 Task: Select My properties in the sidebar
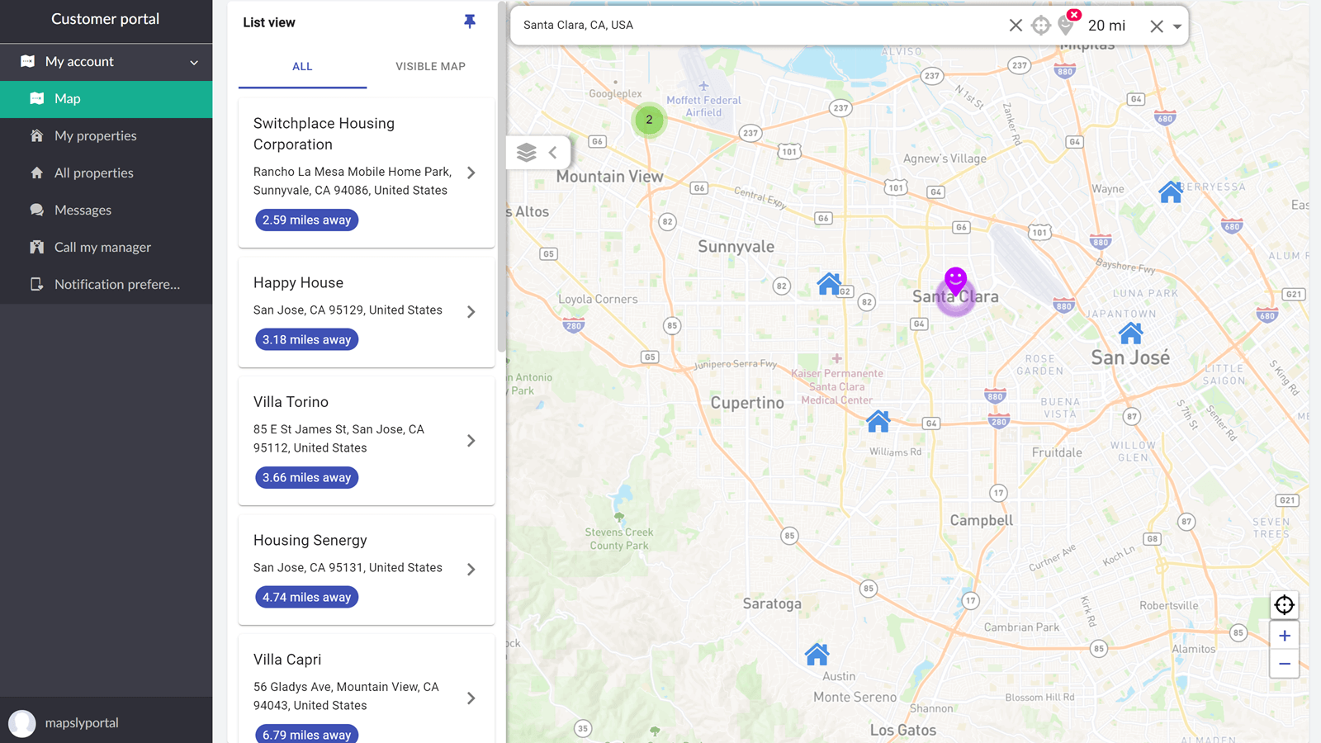click(x=95, y=135)
